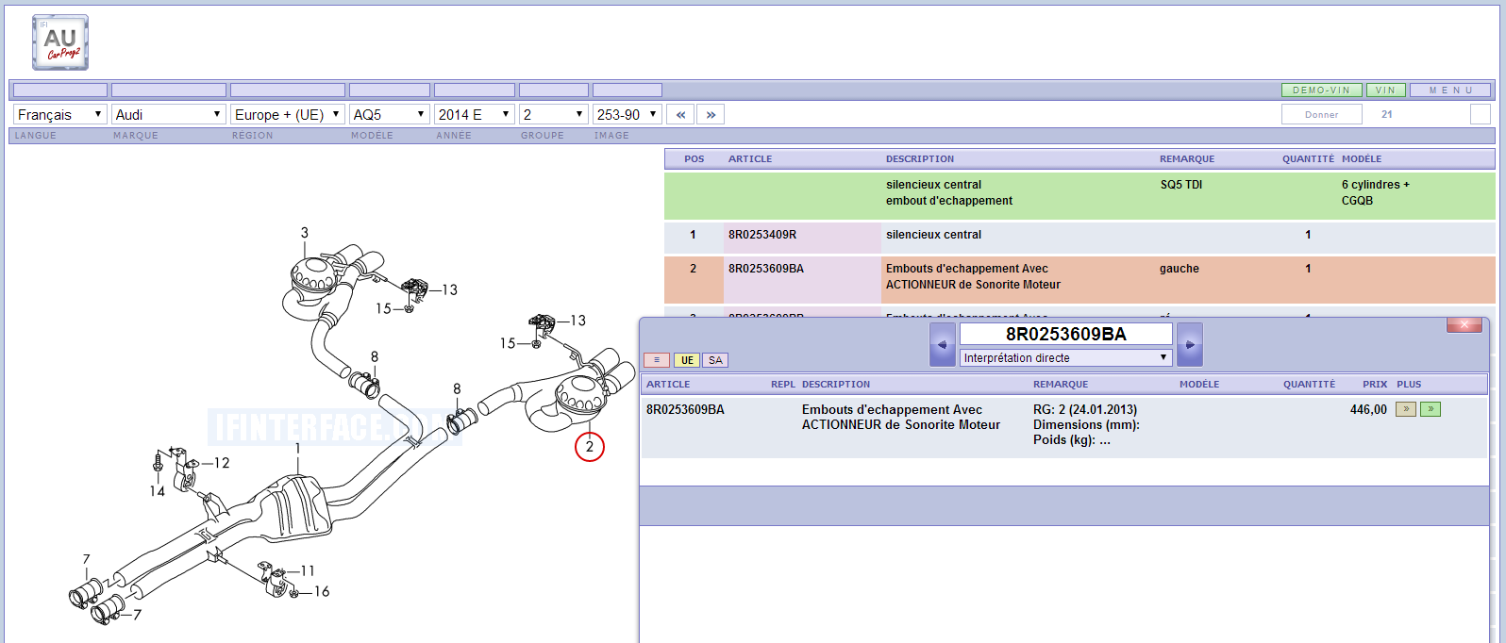1506x643 pixels.
Task: Open the Interprétation directe dropdown
Action: click(x=1065, y=358)
